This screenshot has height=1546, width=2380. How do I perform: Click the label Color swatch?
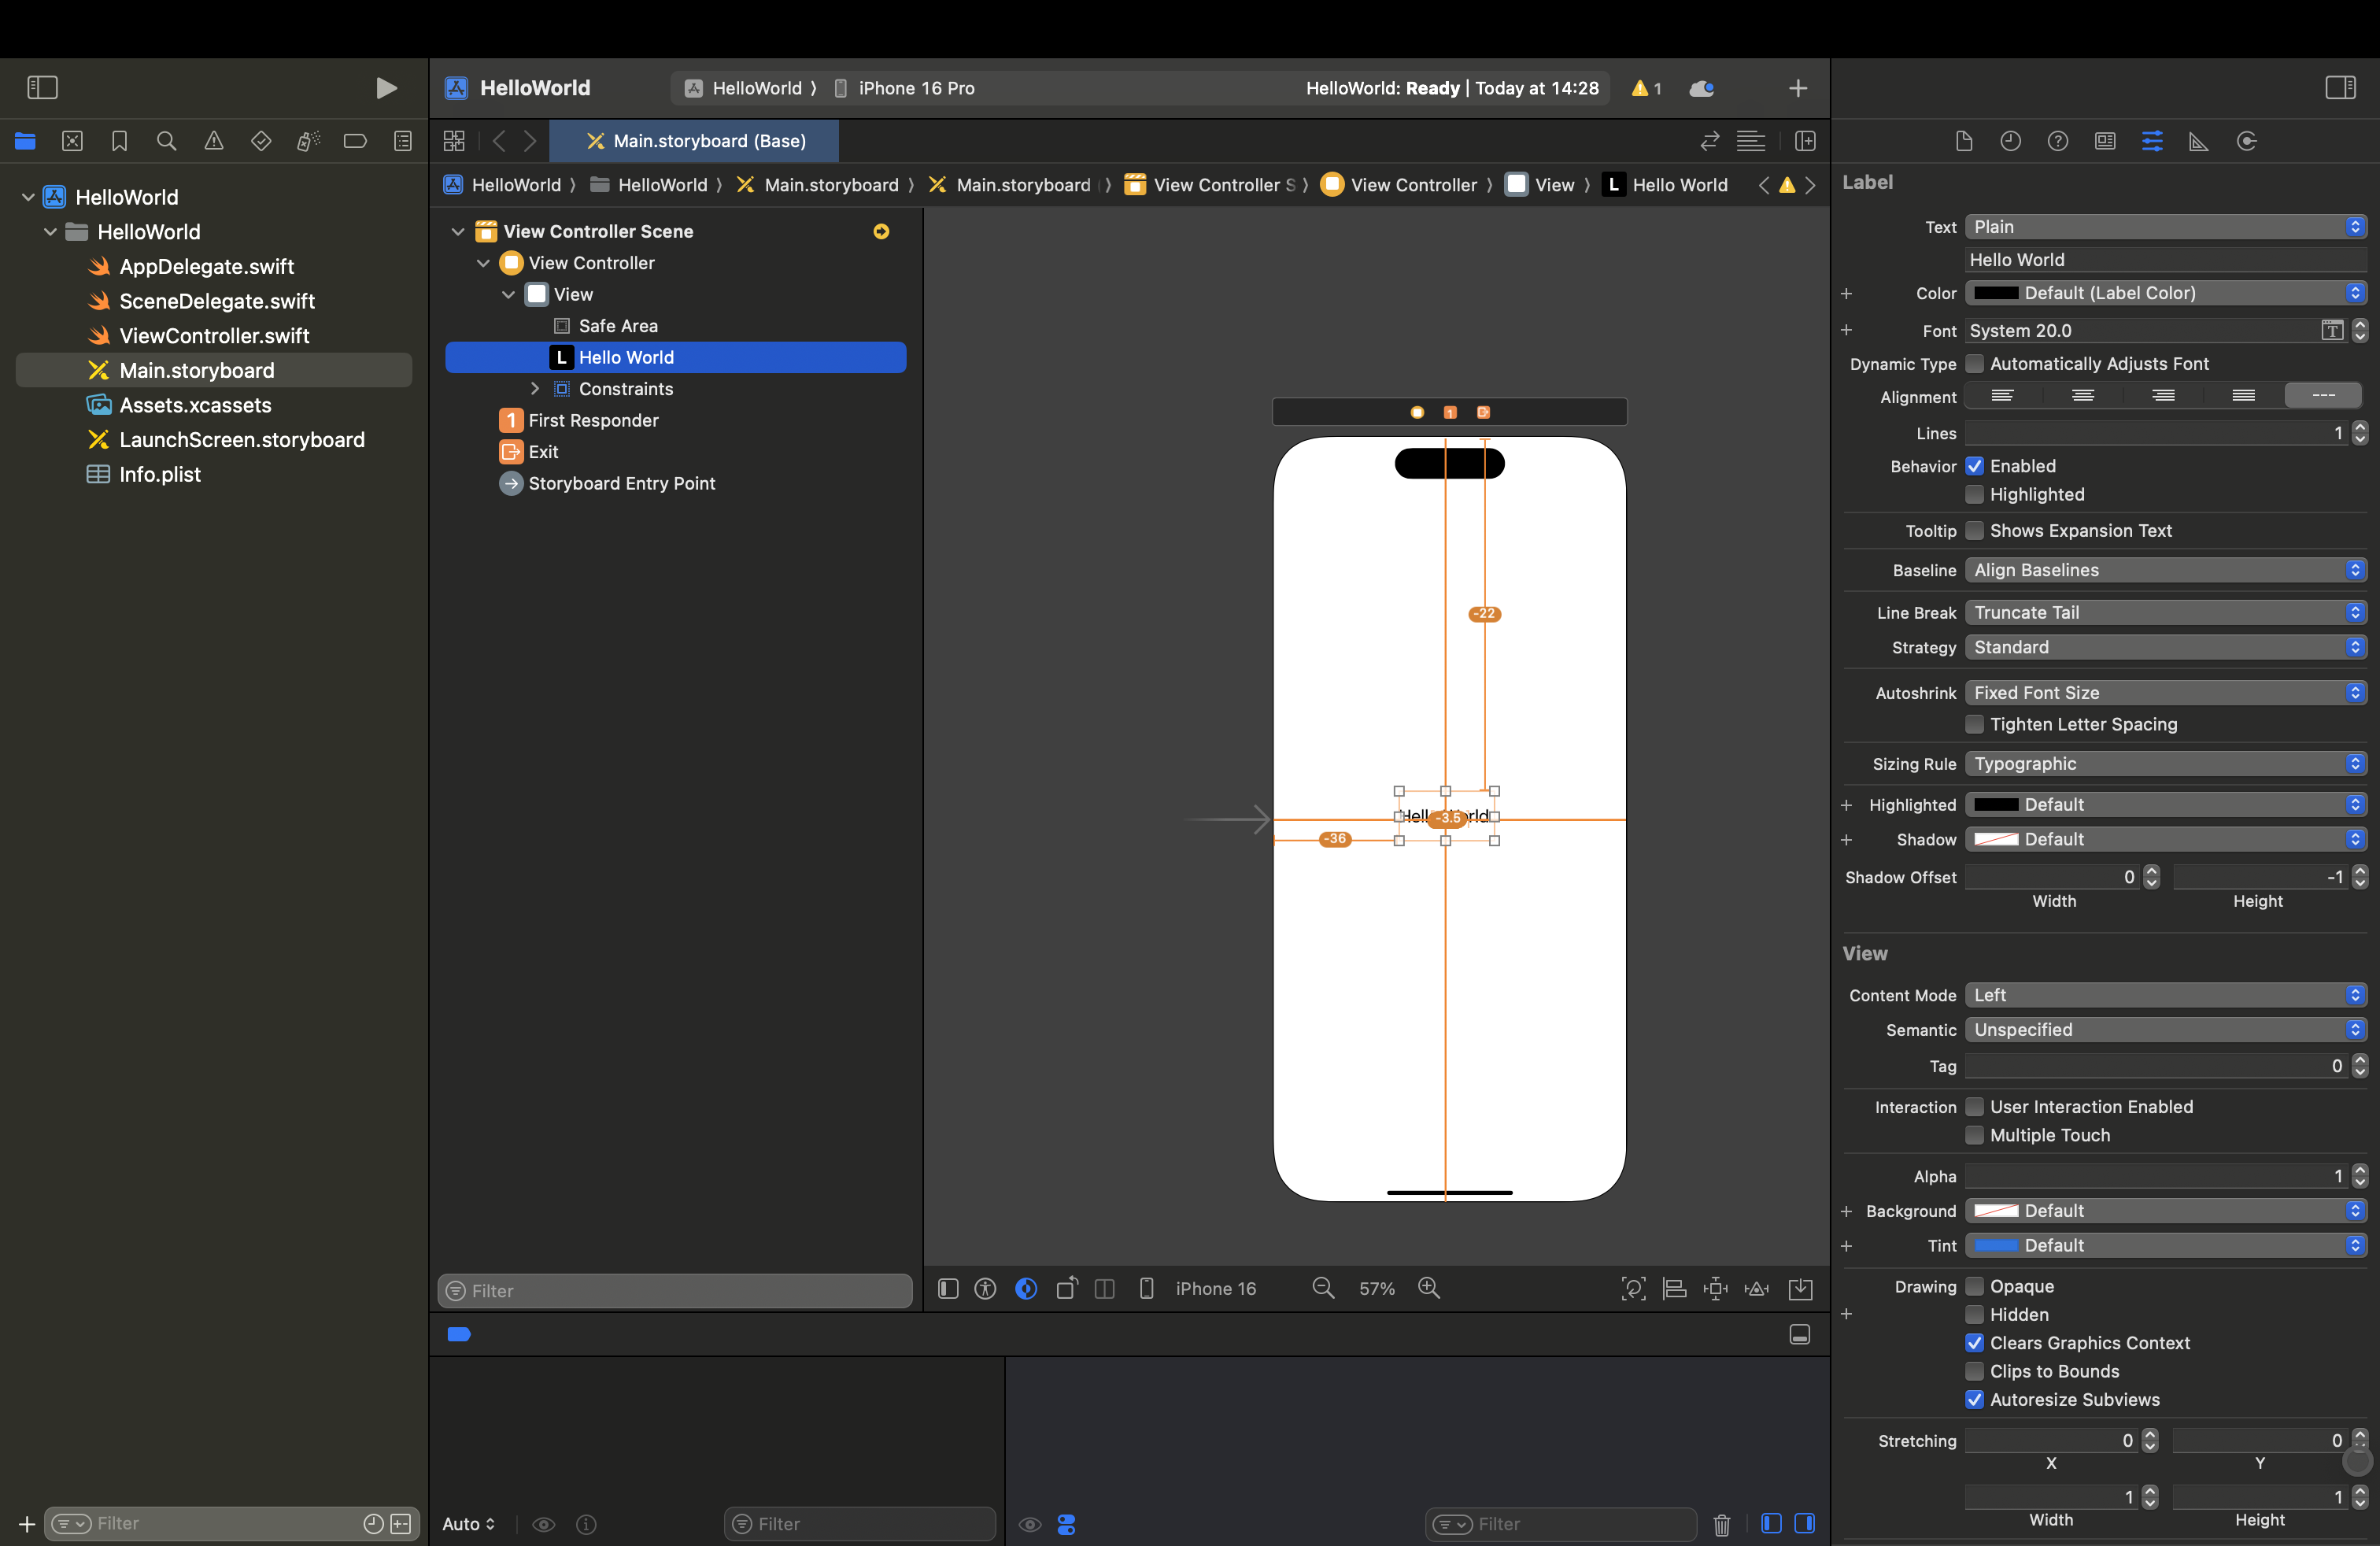(x=1996, y=293)
